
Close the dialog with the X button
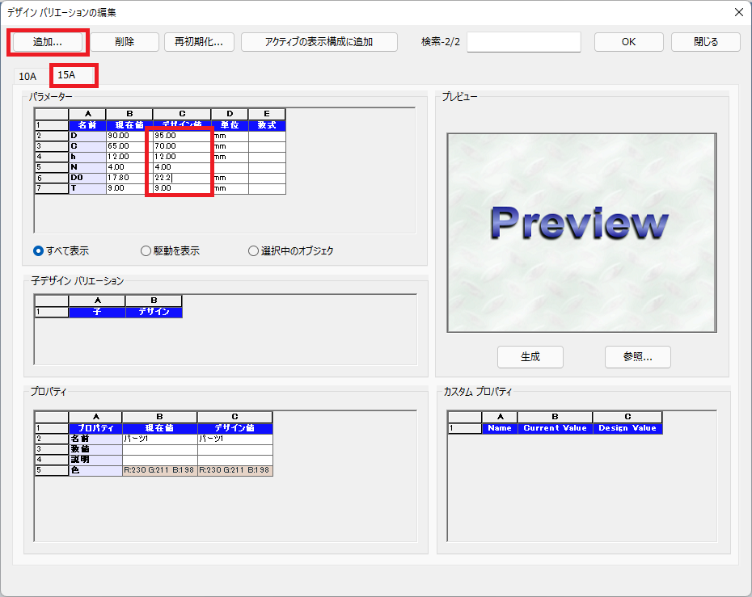tap(737, 11)
